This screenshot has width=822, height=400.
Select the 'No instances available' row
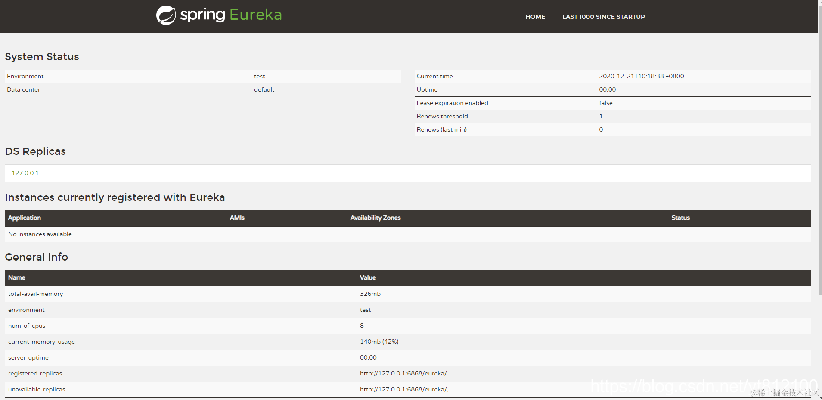point(408,234)
